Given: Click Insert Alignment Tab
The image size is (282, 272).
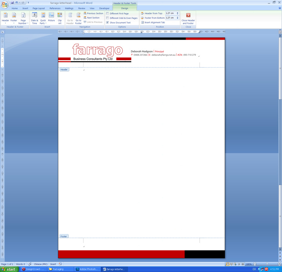Looking at the screenshot, I should click(x=153, y=22).
